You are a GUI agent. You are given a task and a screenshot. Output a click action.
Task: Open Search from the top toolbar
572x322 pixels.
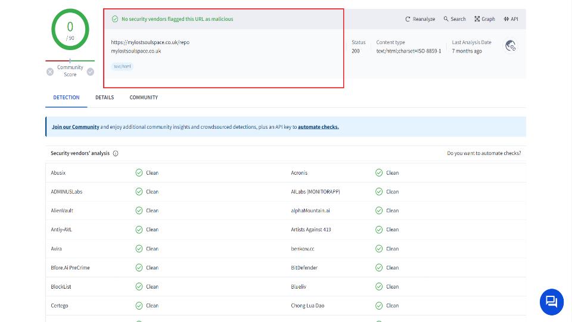point(454,19)
